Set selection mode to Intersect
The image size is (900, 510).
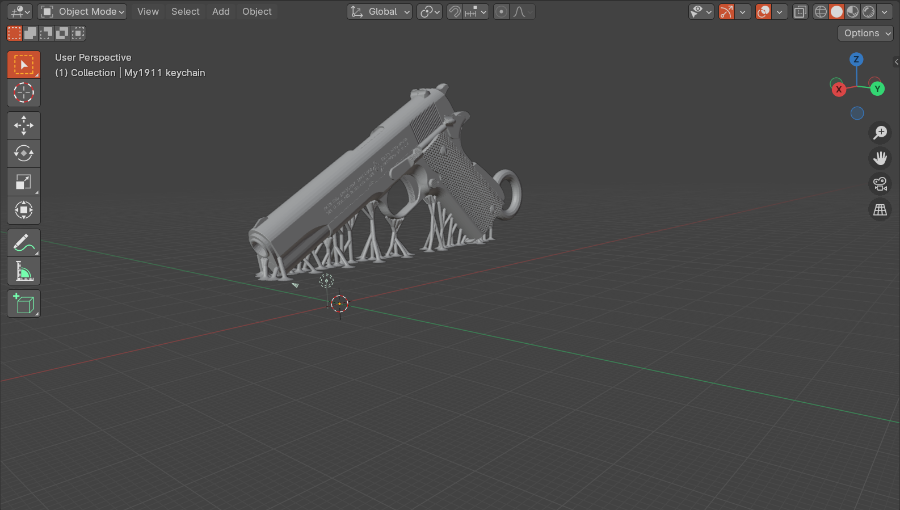click(78, 33)
